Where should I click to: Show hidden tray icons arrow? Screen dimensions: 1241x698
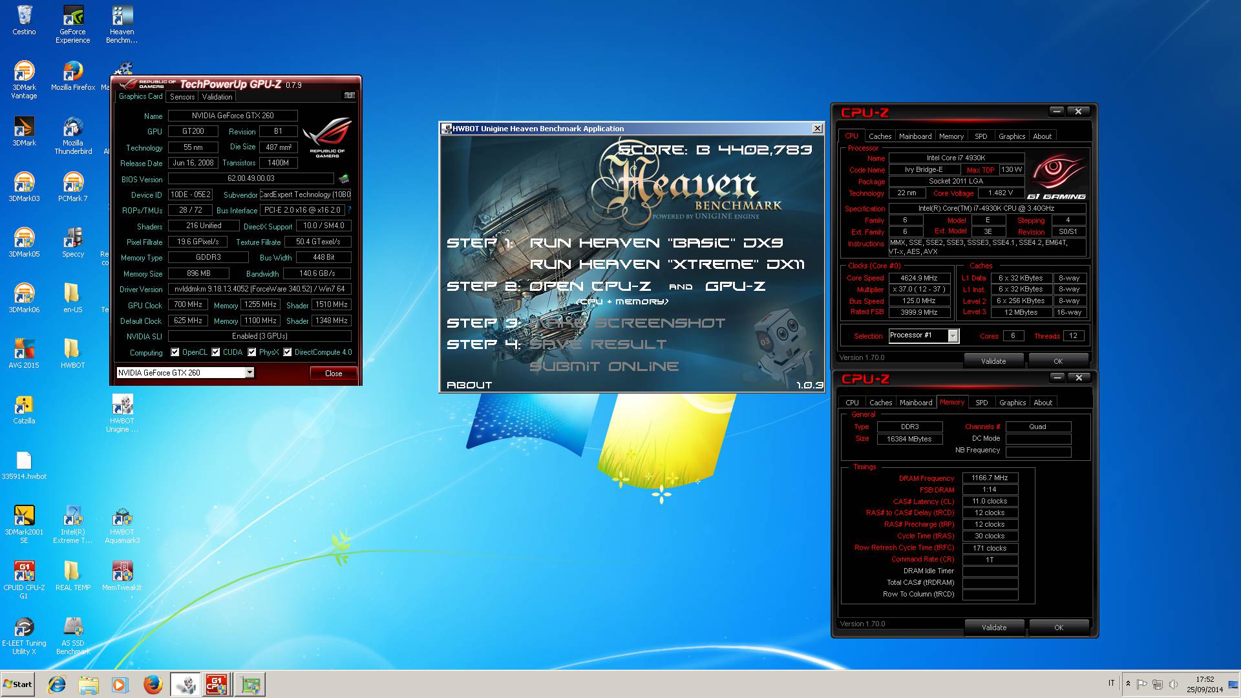(1128, 684)
